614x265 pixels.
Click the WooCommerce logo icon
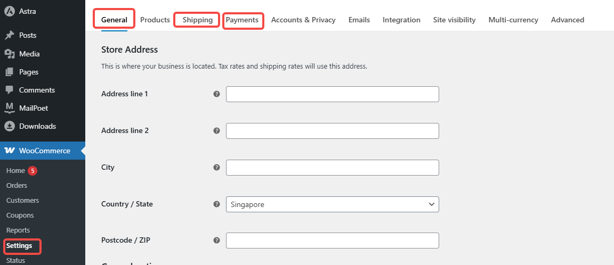pyautogui.click(x=10, y=151)
